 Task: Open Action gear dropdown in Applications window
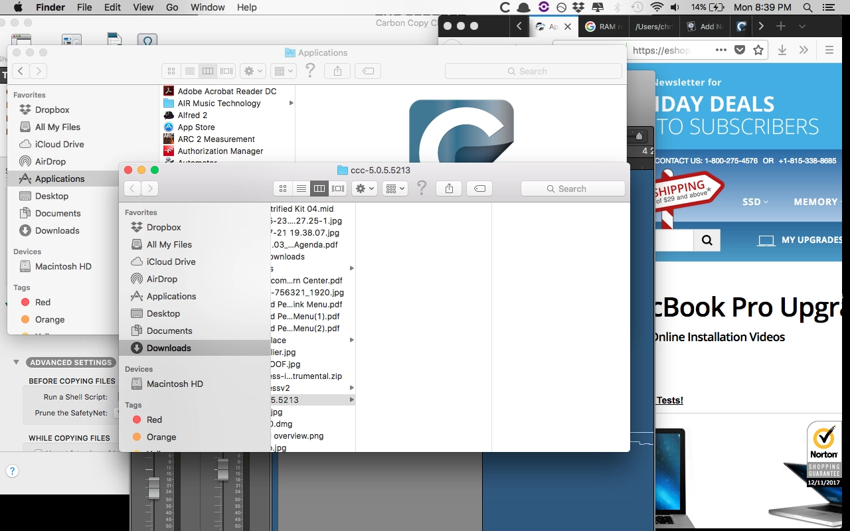click(253, 71)
